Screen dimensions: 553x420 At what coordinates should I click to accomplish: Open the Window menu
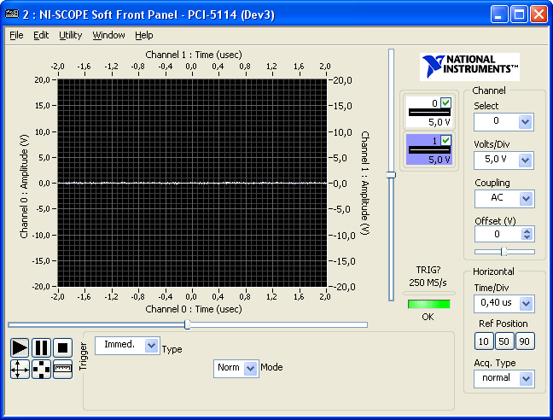click(108, 35)
